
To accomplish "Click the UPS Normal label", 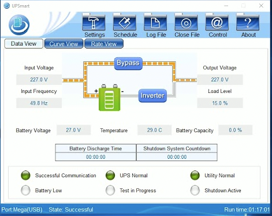I will [133, 176].
